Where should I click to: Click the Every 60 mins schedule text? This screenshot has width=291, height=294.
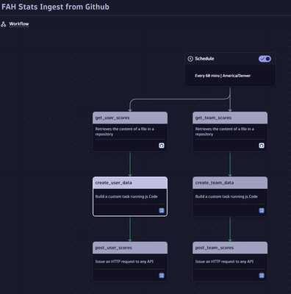click(x=223, y=76)
